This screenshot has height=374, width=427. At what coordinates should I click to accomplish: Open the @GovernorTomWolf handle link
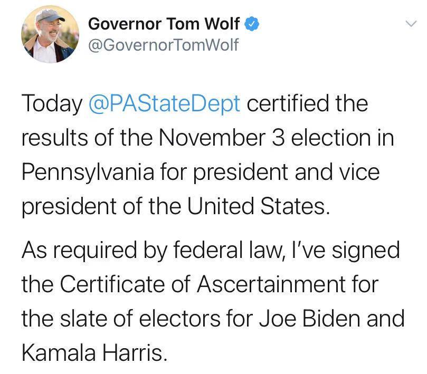click(x=164, y=45)
